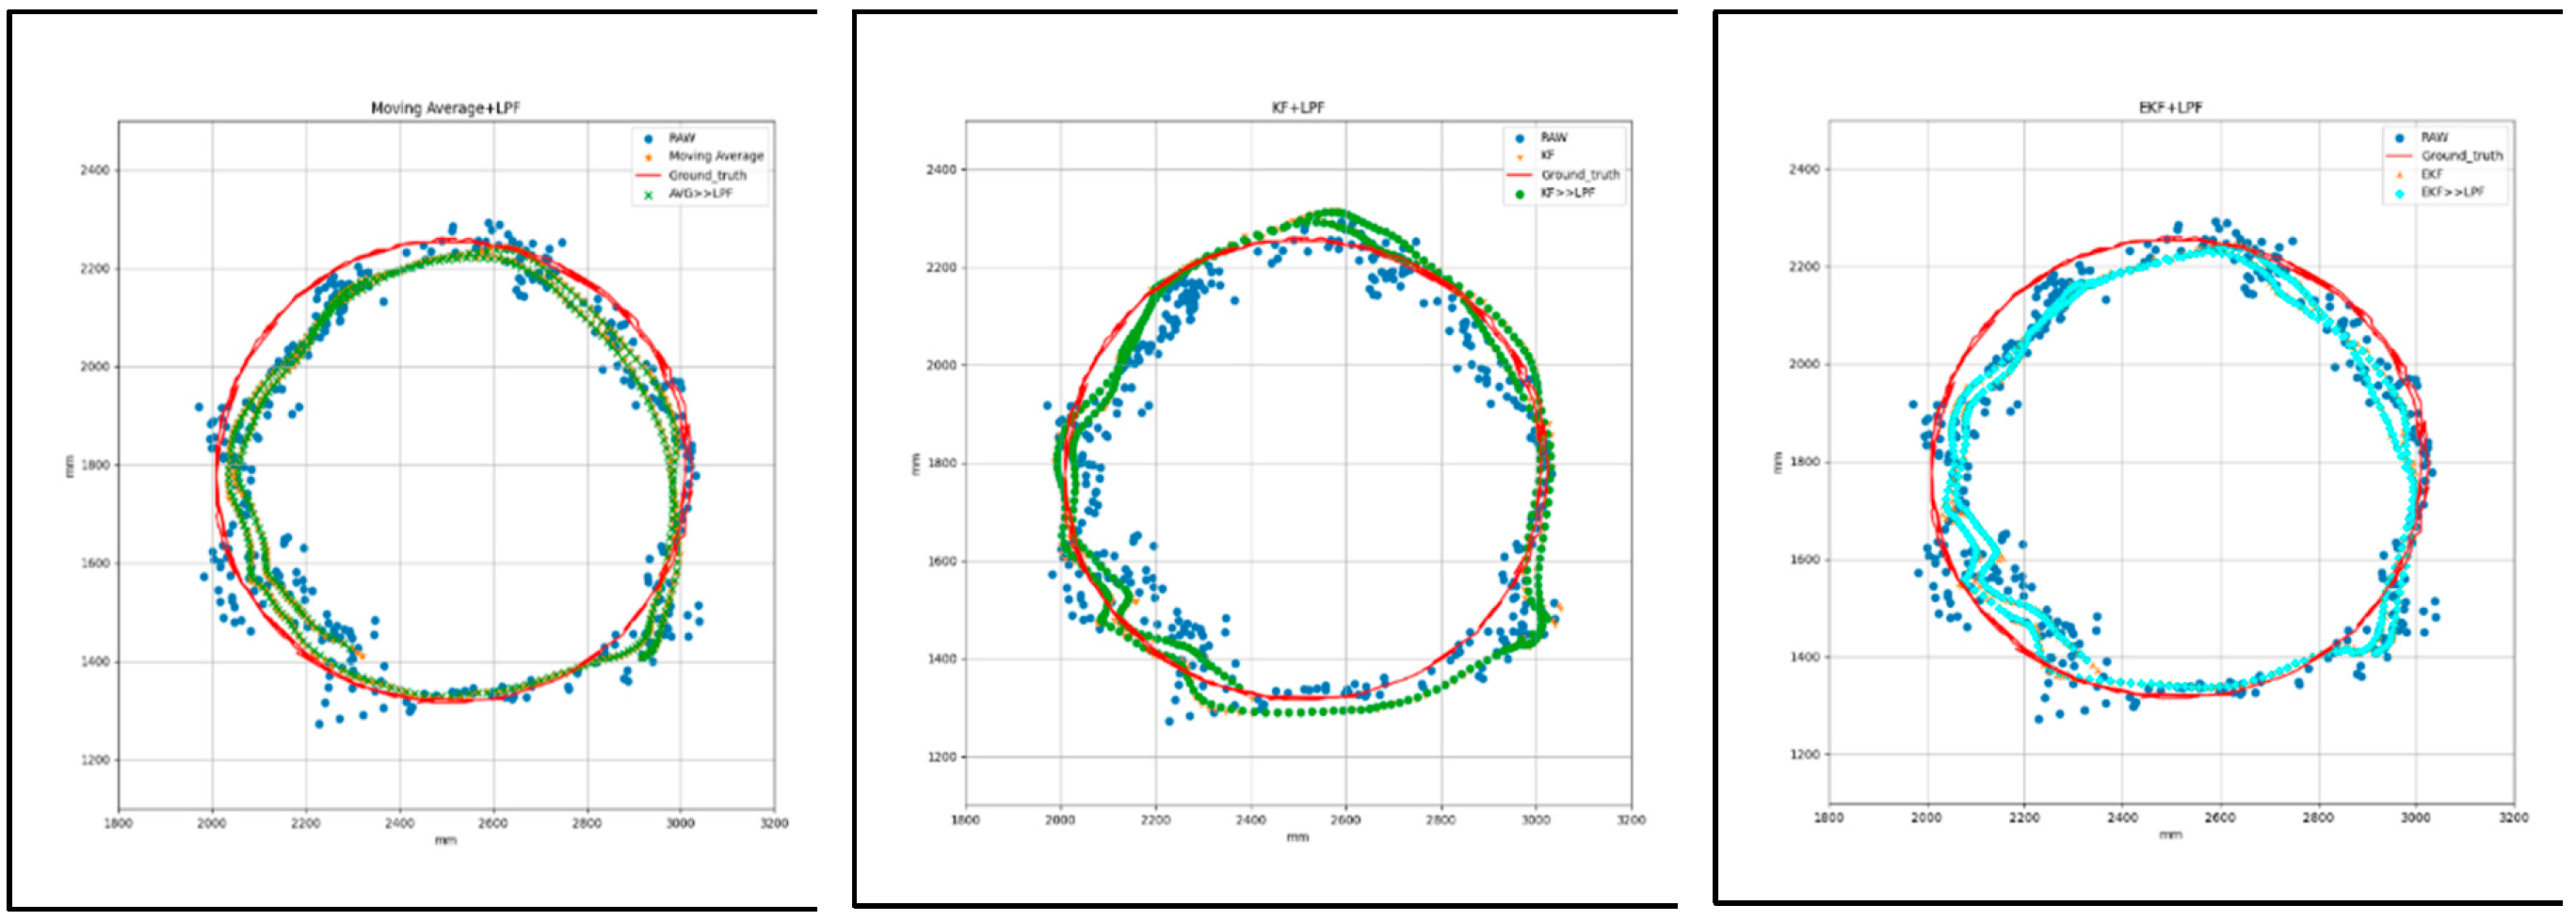
Task: Toggle the EKF entry in the EKF+LPF legend
Action: [2432, 174]
